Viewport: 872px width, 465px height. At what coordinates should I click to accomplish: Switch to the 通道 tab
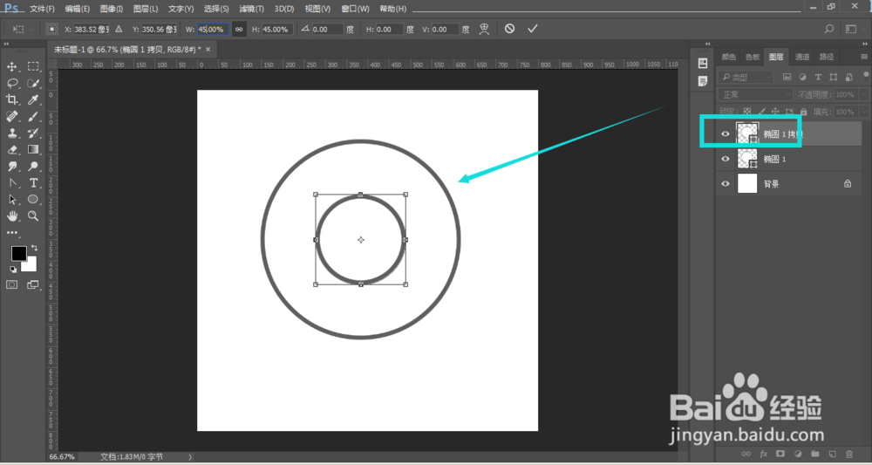point(802,57)
